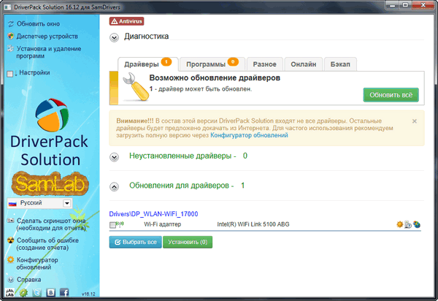The image size is (438, 301).
Task: Click the Wi-Fi адаптер label
Action: coord(162,224)
